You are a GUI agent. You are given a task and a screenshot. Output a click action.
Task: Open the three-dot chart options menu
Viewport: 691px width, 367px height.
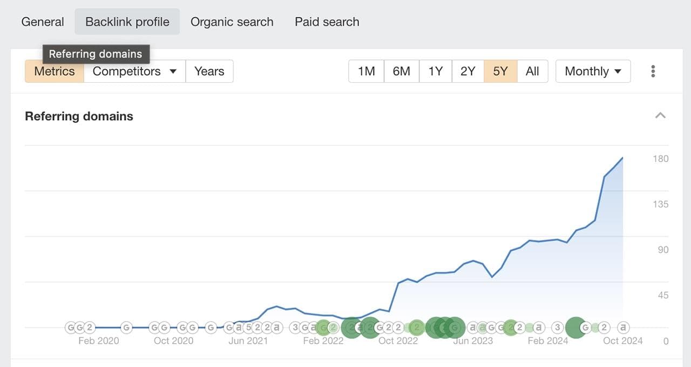653,71
